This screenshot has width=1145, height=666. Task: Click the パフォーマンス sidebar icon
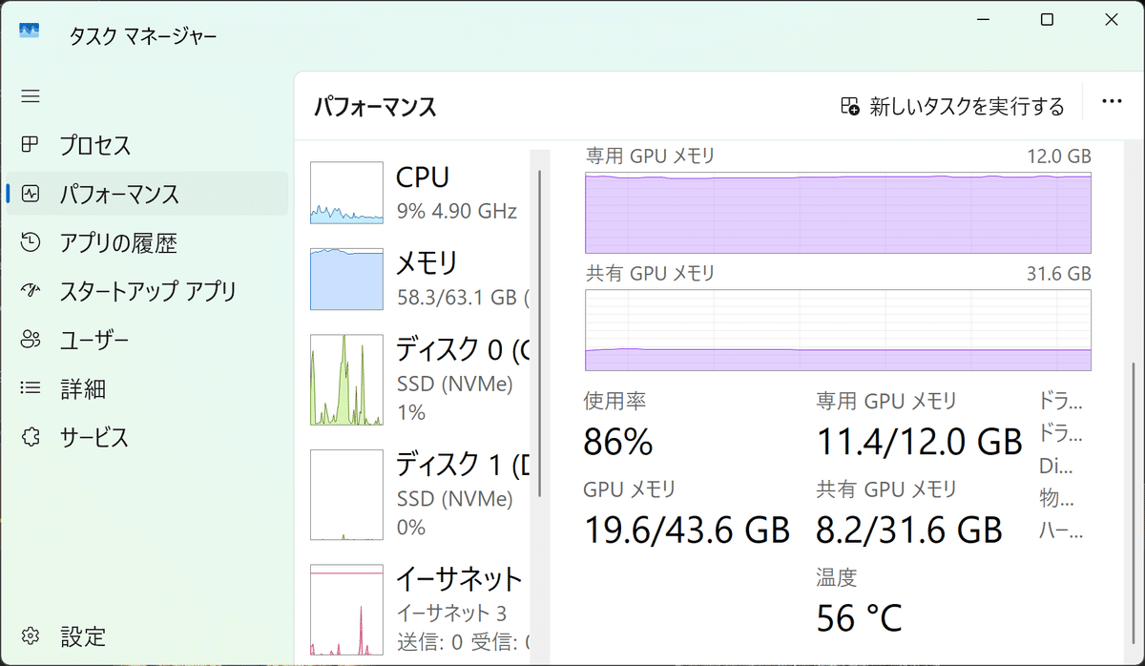pyautogui.click(x=29, y=194)
